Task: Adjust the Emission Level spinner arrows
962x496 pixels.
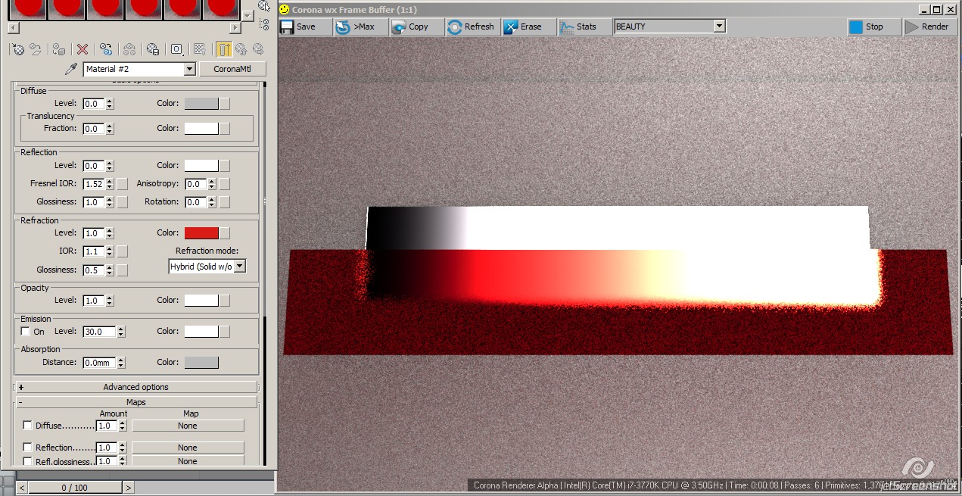Action: click(121, 332)
